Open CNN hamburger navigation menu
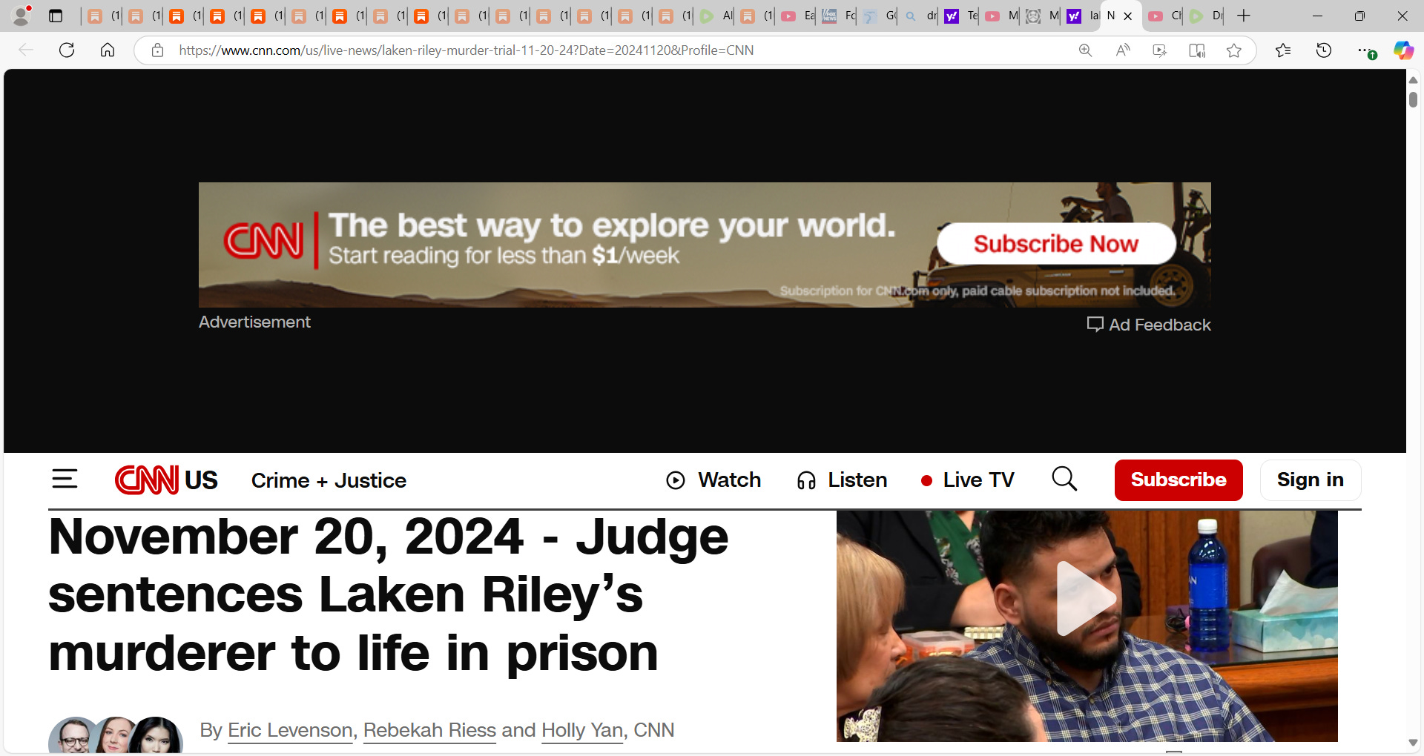Viewport: 1424px width, 756px height. pyautogui.click(x=65, y=479)
